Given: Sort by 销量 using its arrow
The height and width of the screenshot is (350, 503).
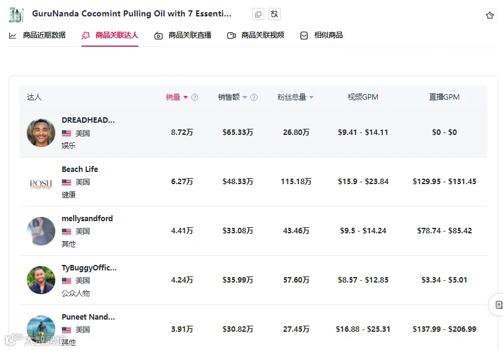Looking at the screenshot, I should 185,97.
